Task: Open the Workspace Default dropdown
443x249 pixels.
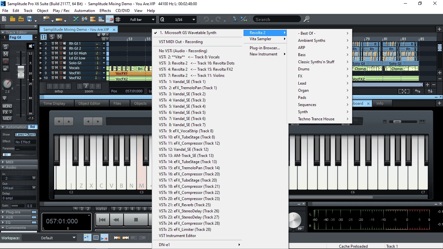Action: point(49,238)
